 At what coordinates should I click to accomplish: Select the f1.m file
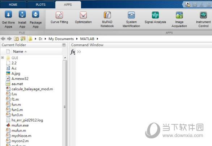(x=15, y=99)
